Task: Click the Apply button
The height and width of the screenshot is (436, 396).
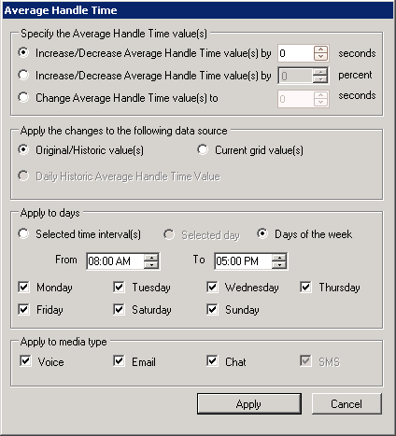Action: coord(249,404)
